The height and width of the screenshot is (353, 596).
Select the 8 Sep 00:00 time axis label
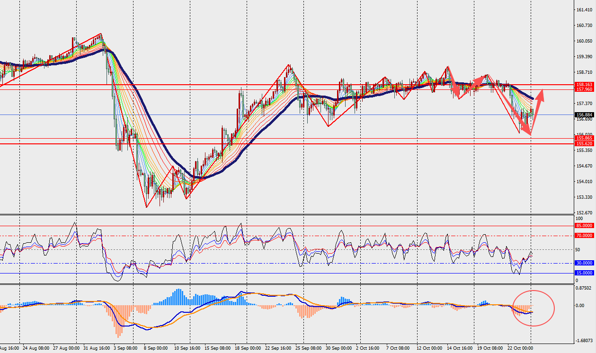point(155,348)
